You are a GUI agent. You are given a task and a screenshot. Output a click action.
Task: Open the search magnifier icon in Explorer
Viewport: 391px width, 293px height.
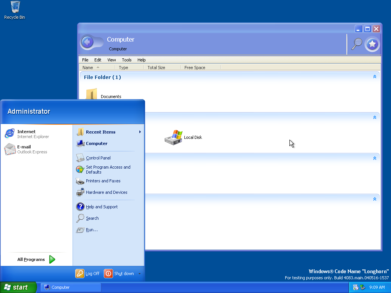click(357, 44)
